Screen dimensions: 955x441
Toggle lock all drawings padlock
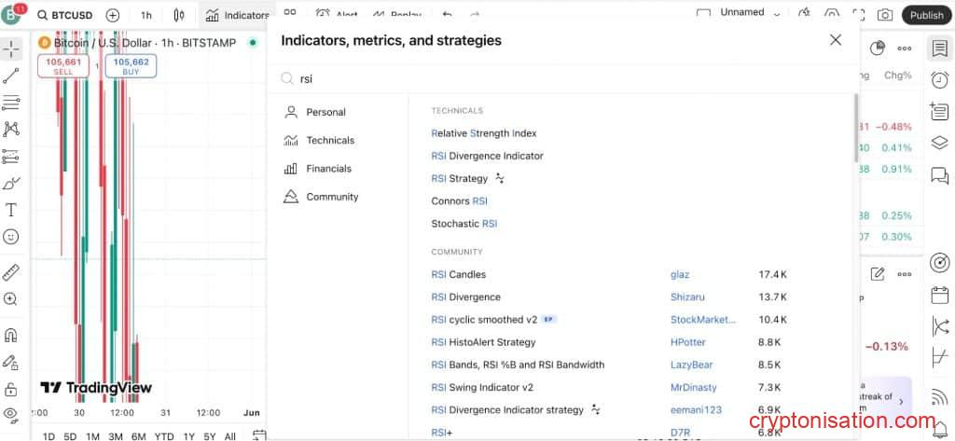[x=11, y=389]
